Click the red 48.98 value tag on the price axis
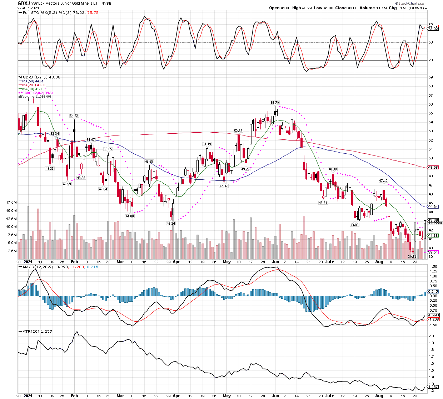 tap(433, 167)
